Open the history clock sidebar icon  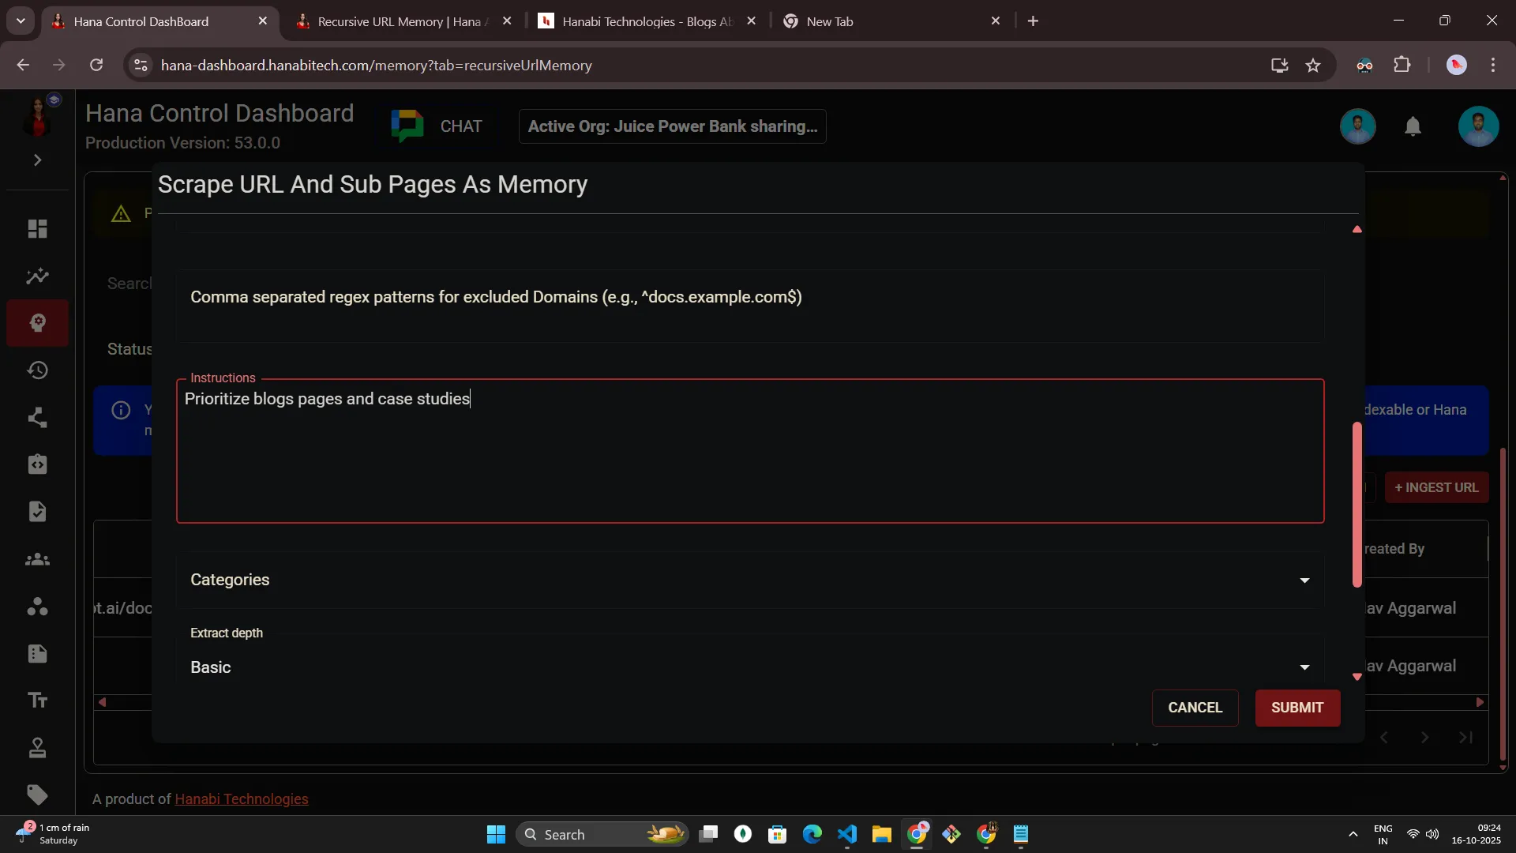pyautogui.click(x=37, y=370)
